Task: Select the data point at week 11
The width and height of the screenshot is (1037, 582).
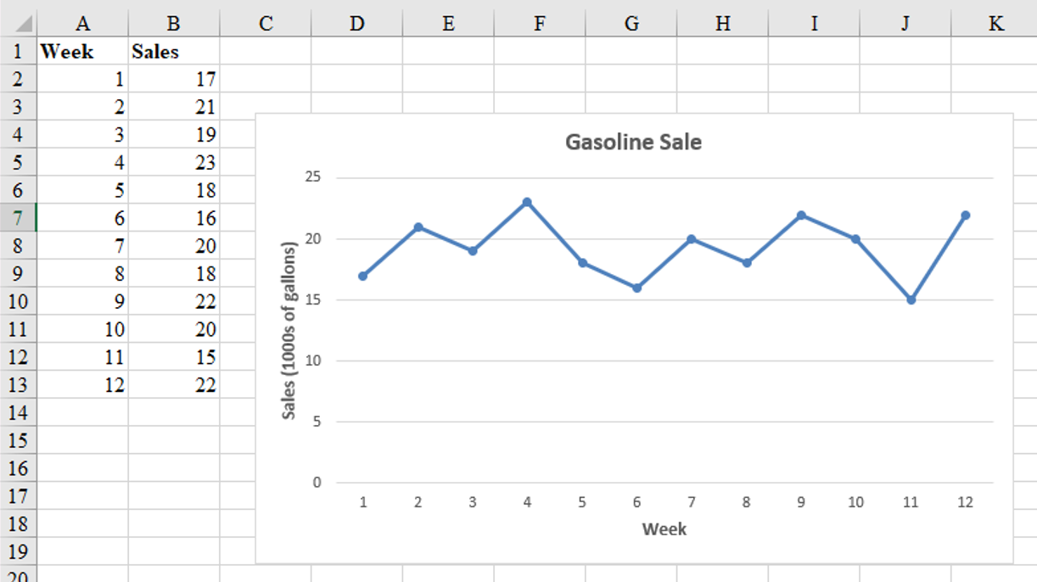Action: (x=910, y=299)
